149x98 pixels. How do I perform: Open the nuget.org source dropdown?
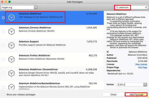click(x=36, y=7)
